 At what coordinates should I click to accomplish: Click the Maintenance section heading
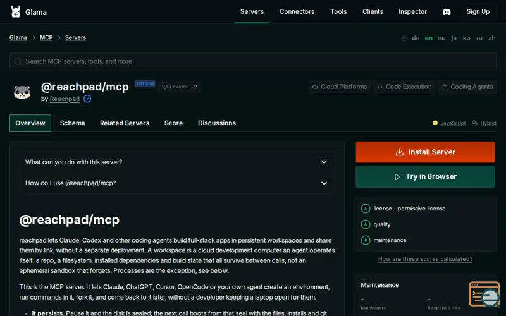click(380, 285)
